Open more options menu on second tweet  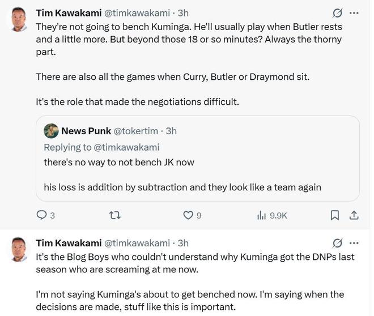(x=354, y=243)
